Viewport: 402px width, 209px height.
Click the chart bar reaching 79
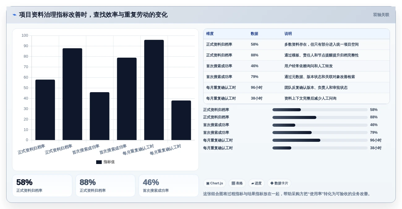tap(127, 99)
